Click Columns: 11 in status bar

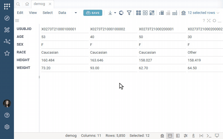pos(91,136)
